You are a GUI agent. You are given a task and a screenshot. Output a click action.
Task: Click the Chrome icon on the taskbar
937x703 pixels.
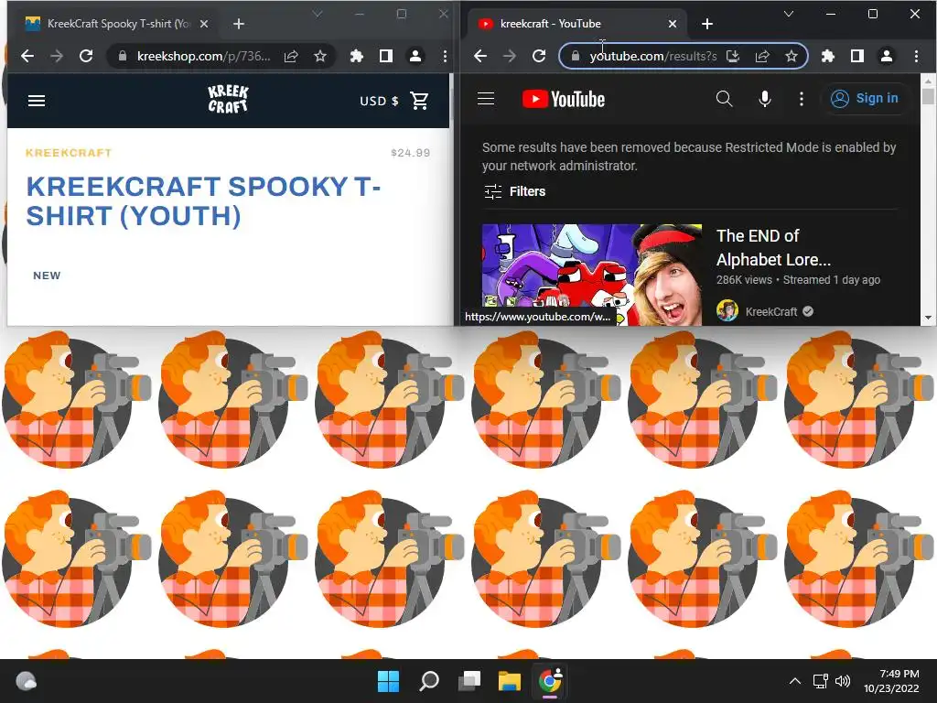[550, 681]
